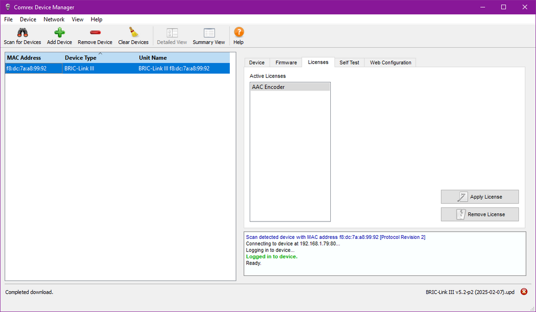The height and width of the screenshot is (312, 536).
Task: Select the BRIC-Link III device row
Action: 117,68
